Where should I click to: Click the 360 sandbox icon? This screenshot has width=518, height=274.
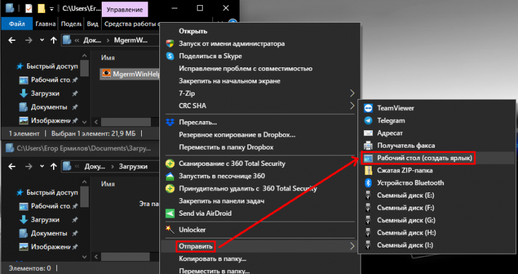(x=170, y=176)
